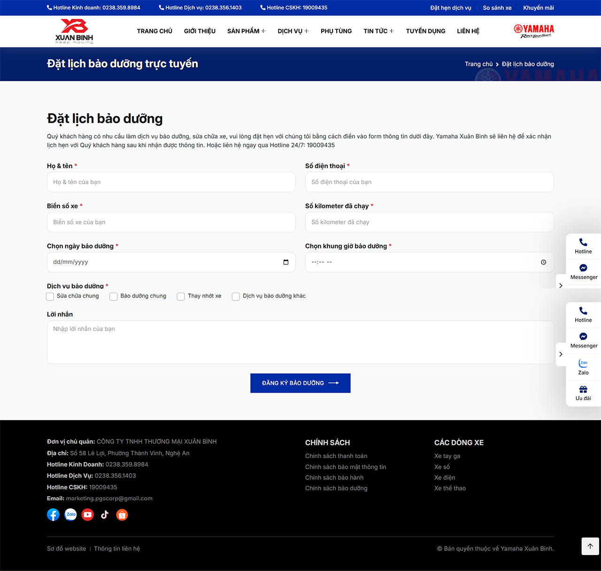The width and height of the screenshot is (601, 571).
Task: Open the Facebook page icon in footer
Action: (x=53, y=515)
